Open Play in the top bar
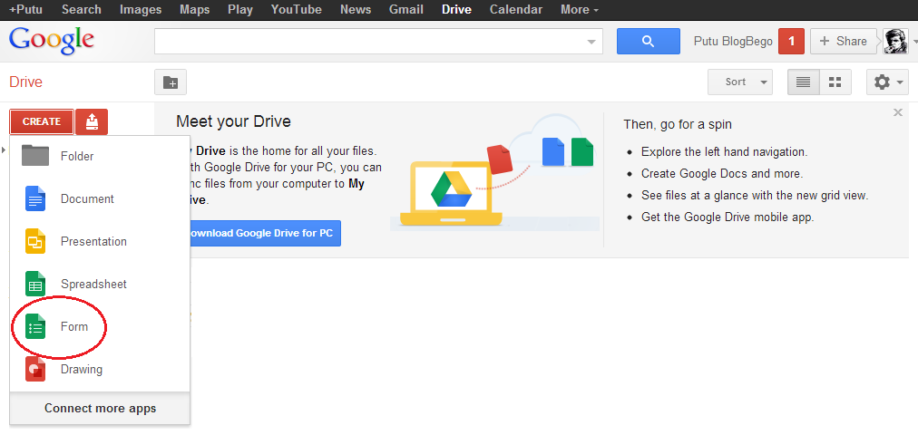This screenshot has width=918, height=435. [x=240, y=9]
